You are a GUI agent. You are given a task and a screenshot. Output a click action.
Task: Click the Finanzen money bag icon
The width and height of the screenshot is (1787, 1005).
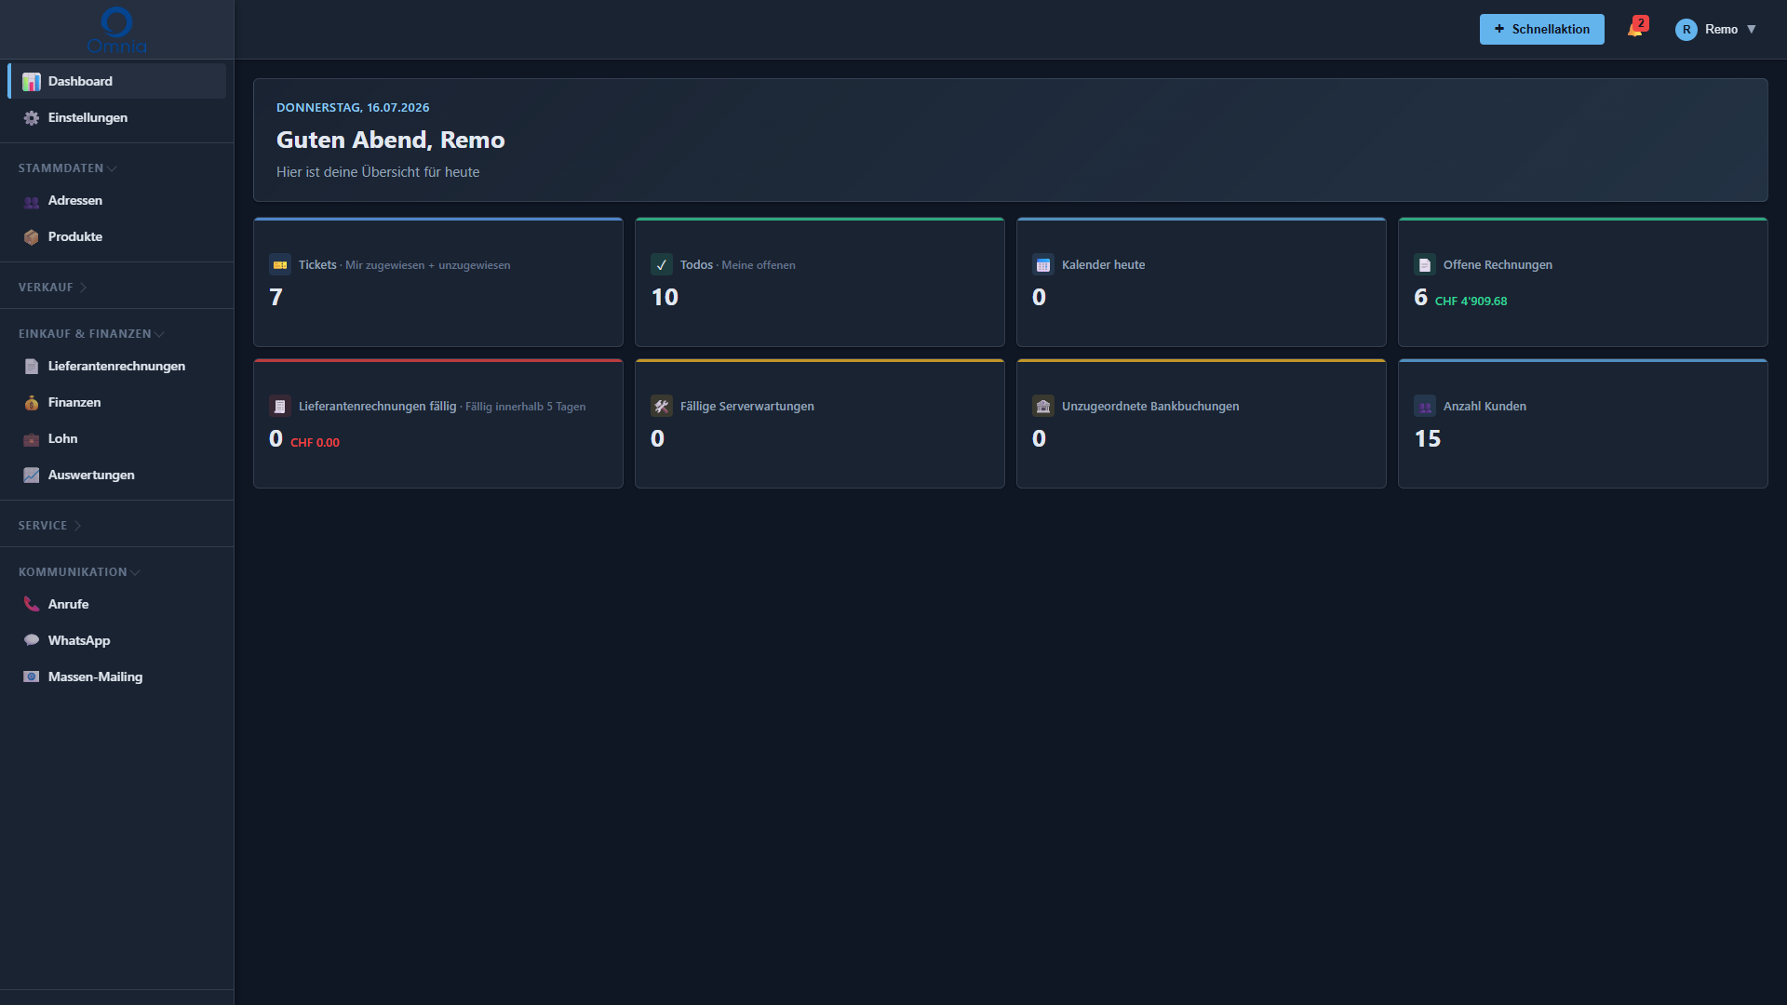[x=32, y=403]
